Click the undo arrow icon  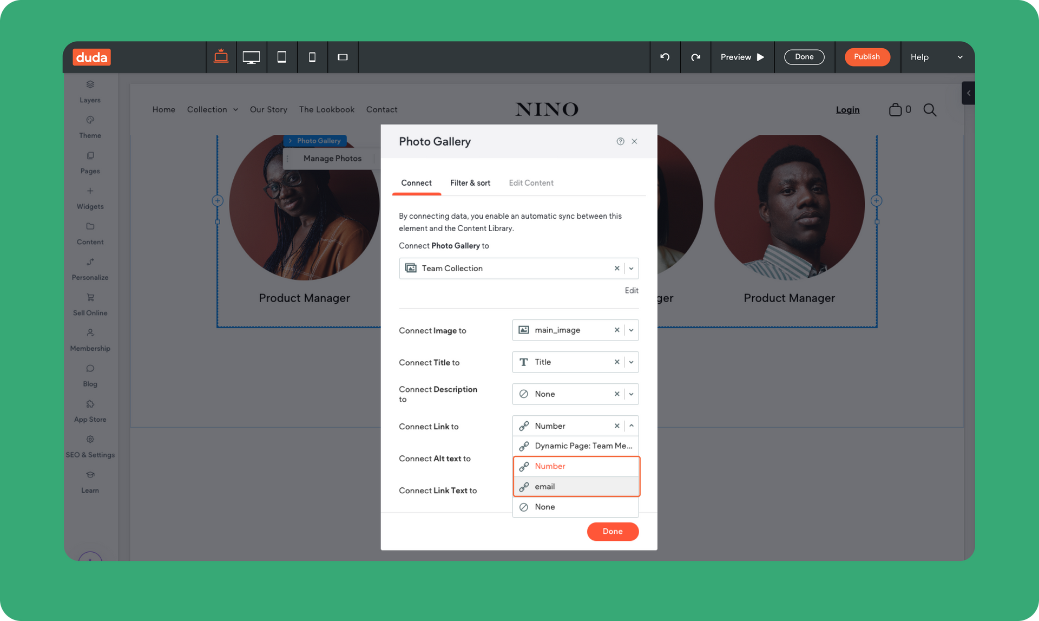tap(665, 57)
